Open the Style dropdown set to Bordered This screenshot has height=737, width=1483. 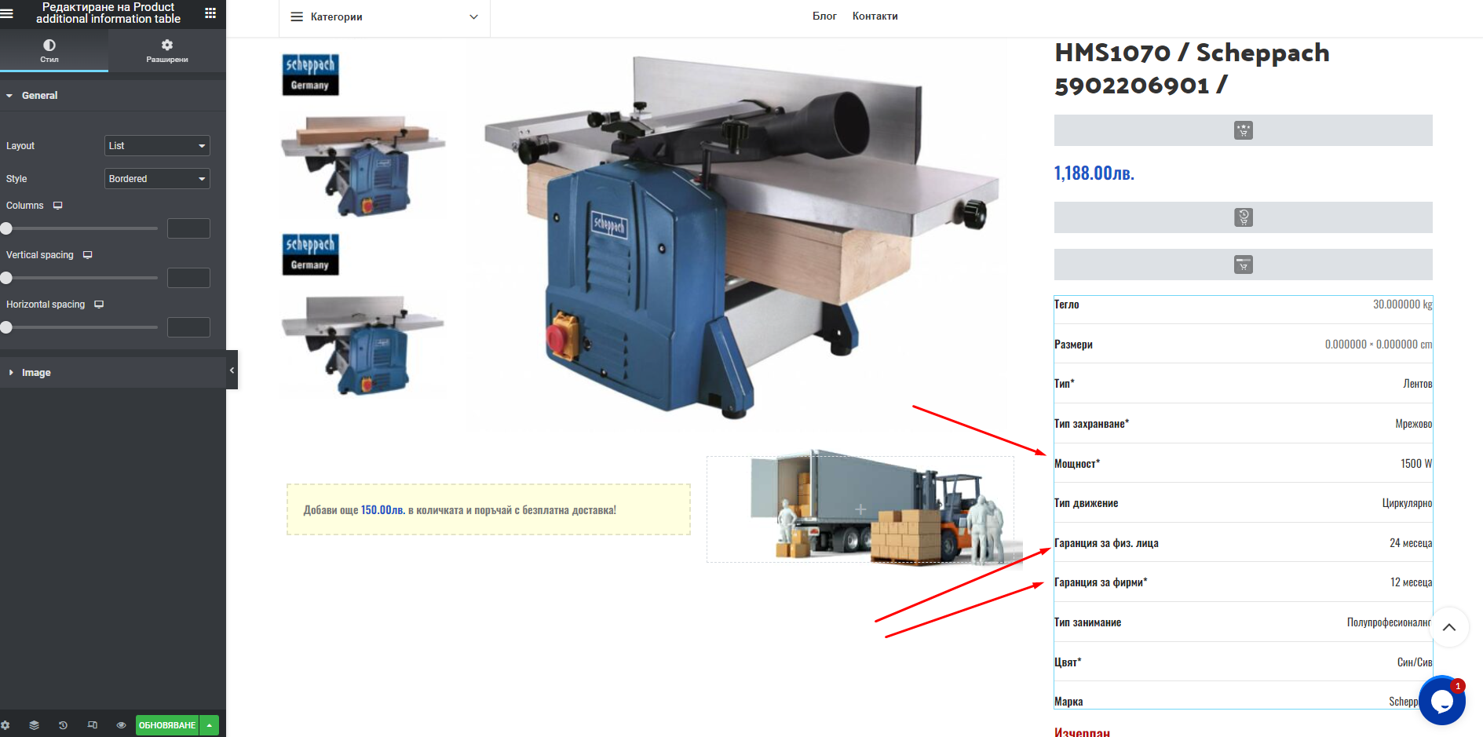pos(157,179)
